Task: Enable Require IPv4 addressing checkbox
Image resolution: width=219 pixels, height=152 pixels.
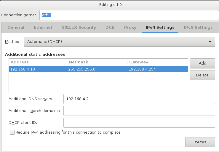Action: click(12, 132)
